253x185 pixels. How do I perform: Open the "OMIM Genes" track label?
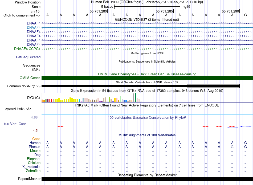pyautogui.click(x=30, y=78)
